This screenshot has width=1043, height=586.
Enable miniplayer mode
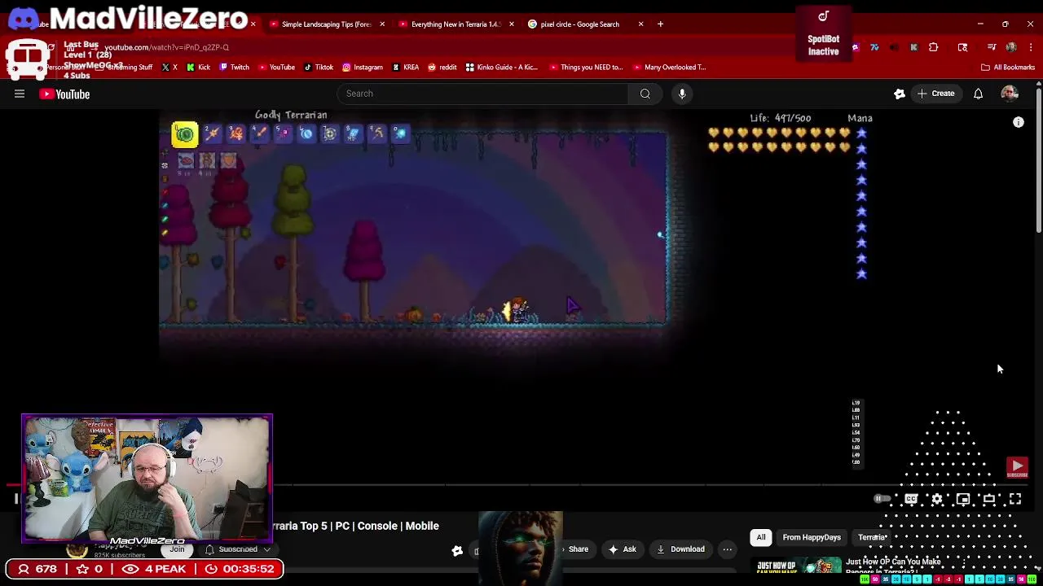[963, 499]
